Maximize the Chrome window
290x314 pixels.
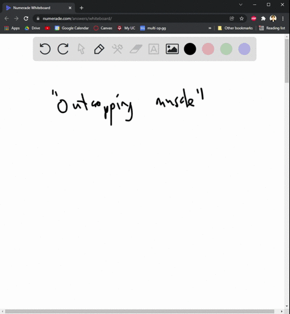268,4
